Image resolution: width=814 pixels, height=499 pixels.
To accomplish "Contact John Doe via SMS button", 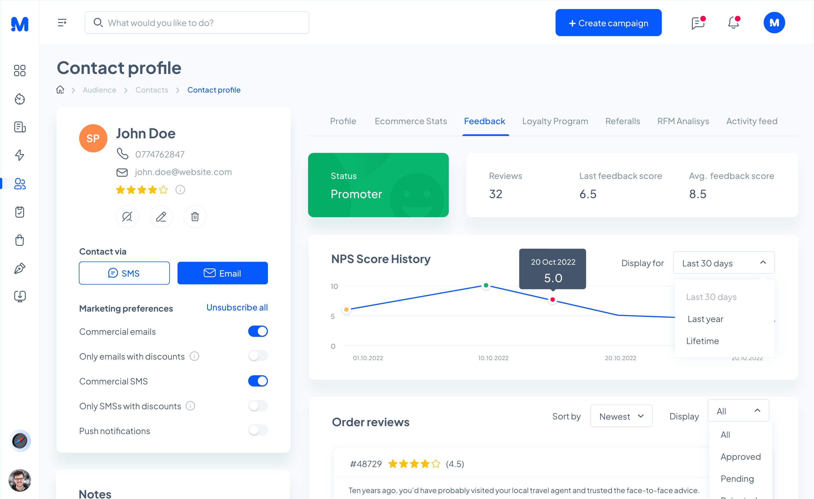I will [x=124, y=273].
